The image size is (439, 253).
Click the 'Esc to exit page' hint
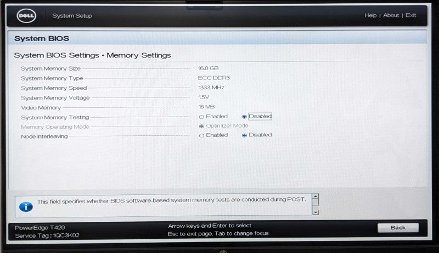[x=189, y=234]
